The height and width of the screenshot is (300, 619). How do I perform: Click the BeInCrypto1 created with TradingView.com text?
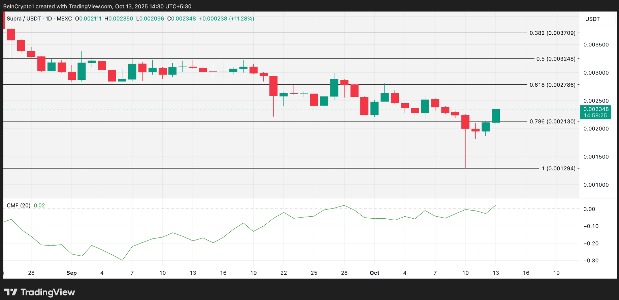(97, 6)
